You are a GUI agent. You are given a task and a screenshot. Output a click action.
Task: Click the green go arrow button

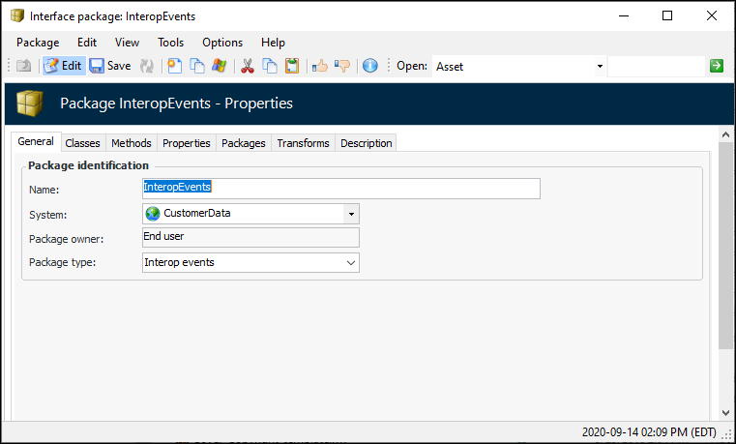tap(717, 66)
